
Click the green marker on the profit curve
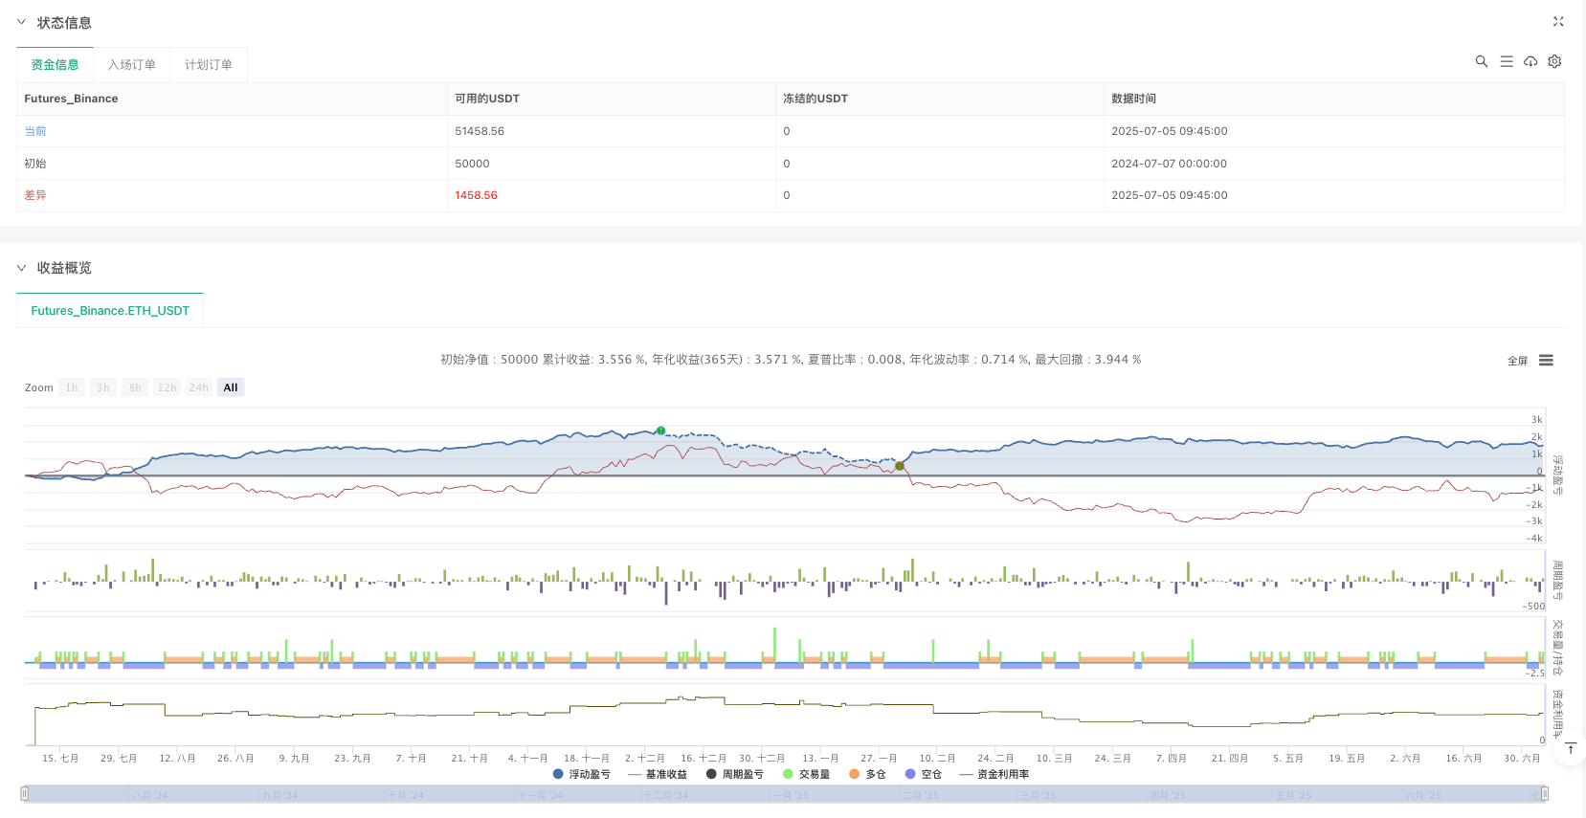[x=660, y=431]
